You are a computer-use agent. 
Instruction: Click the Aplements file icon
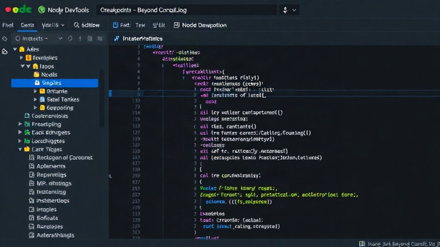pyautogui.click(x=32, y=166)
